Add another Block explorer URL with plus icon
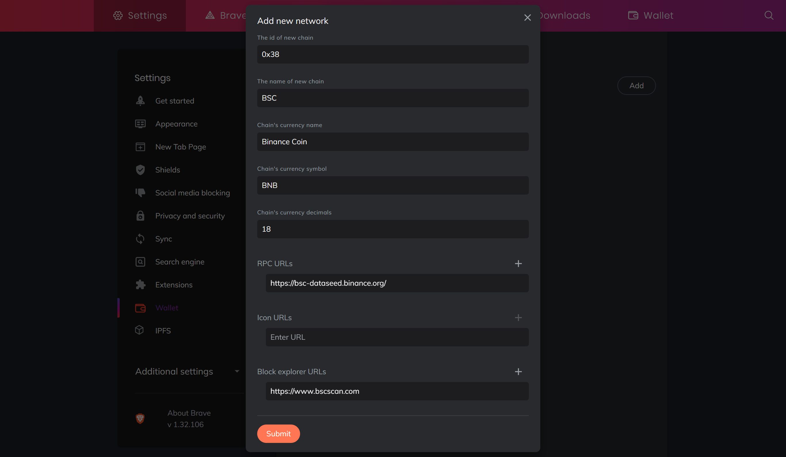Screen dimensions: 786x457 click(518, 372)
